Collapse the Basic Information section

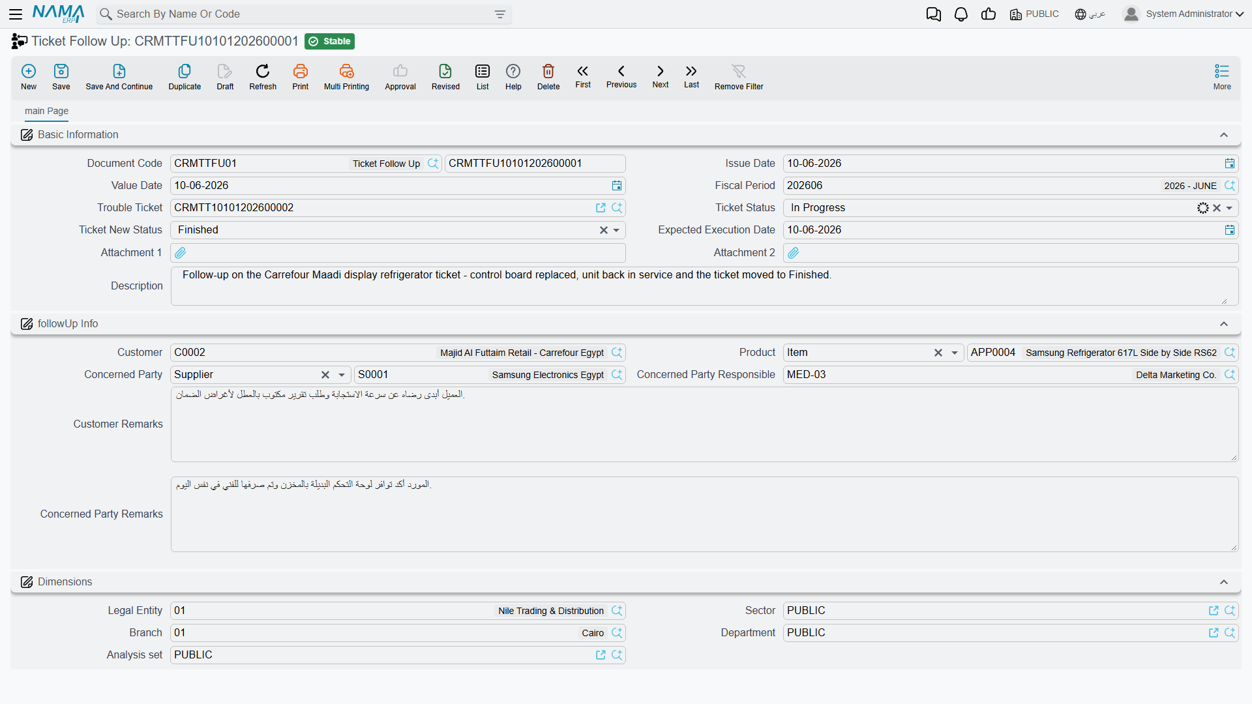pyautogui.click(x=1224, y=135)
